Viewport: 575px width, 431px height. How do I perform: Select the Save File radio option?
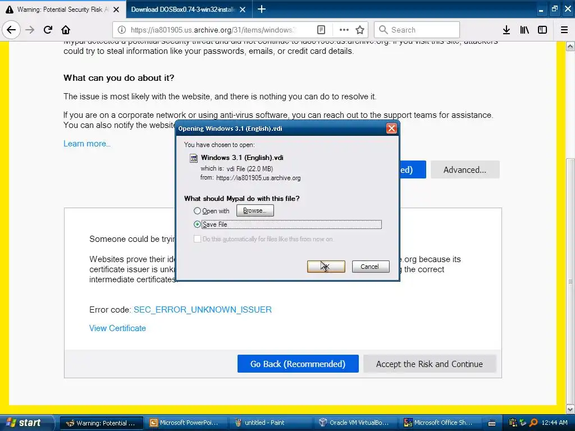(x=197, y=224)
